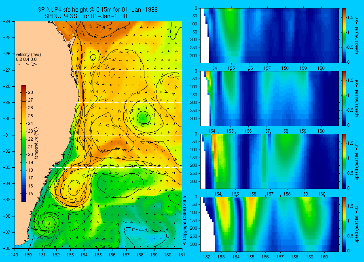Click the '15' value on the temperature scale
This screenshot has height=262, width=364.
[30, 193]
